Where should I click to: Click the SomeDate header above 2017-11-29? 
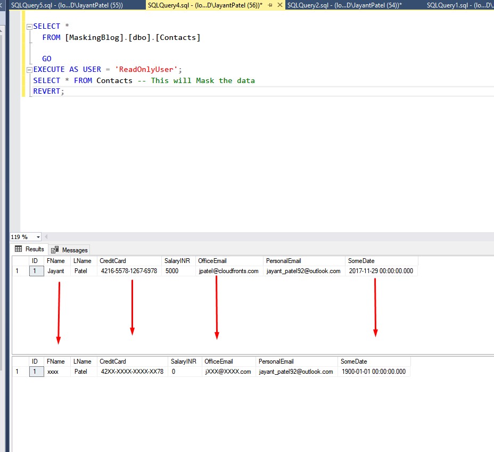point(381,261)
